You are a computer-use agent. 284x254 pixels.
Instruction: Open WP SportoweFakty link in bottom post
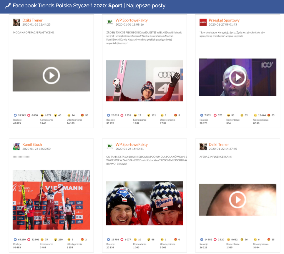pos(132,145)
